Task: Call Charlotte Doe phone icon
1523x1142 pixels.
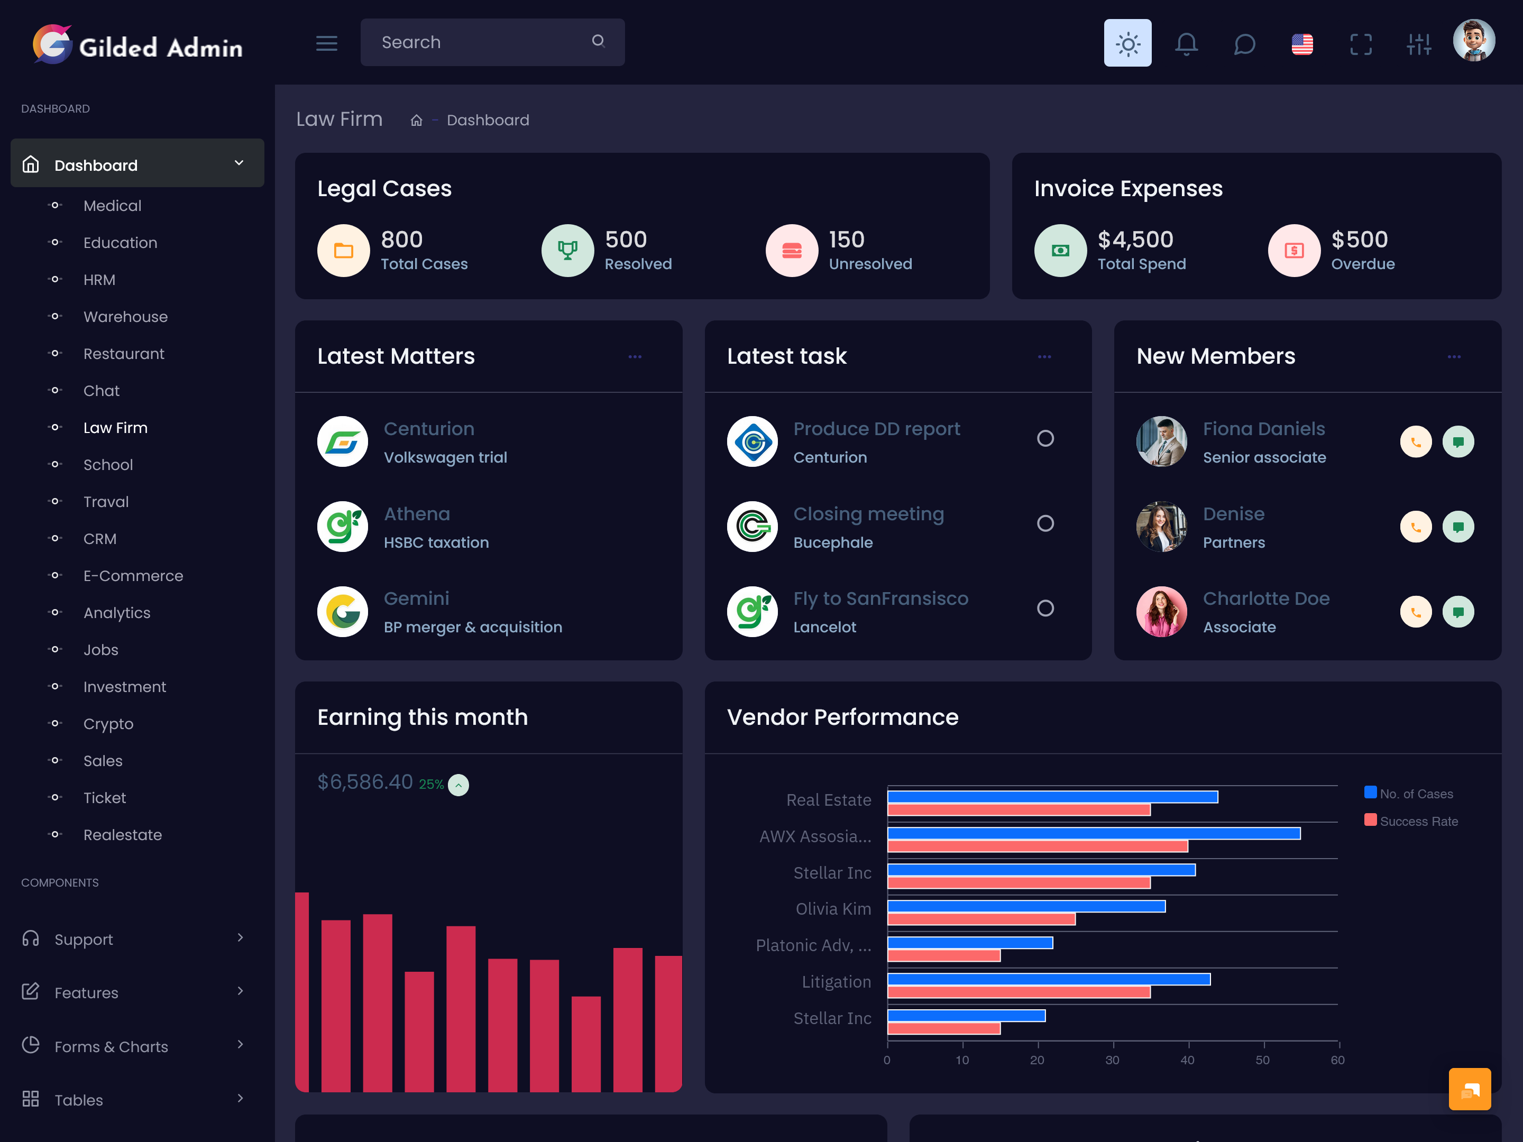Action: click(x=1416, y=612)
